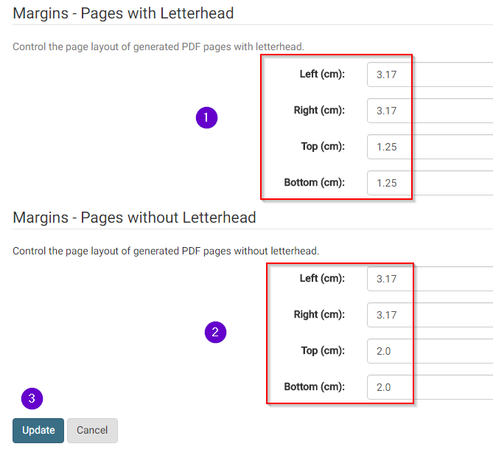493x469 pixels.
Task: Click the description text for pages without letterhead
Action: tap(166, 251)
